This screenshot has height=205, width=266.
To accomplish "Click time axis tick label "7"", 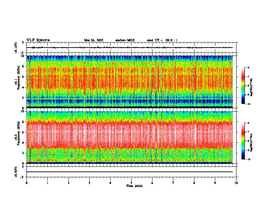I will [173, 183].
